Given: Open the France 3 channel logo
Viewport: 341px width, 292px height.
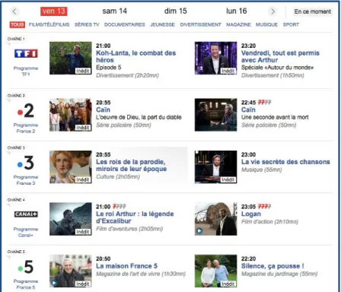Looking at the screenshot, I should point(26,163).
